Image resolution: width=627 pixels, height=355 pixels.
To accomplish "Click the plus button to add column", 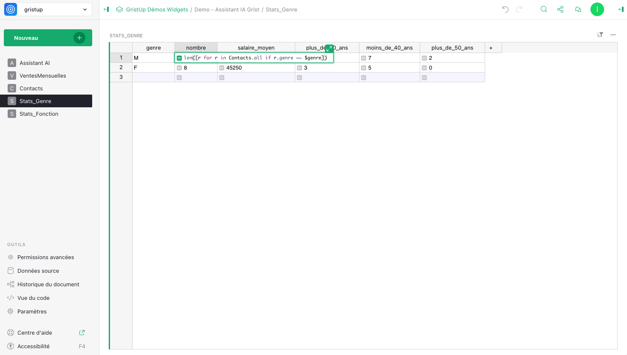I will (x=491, y=48).
